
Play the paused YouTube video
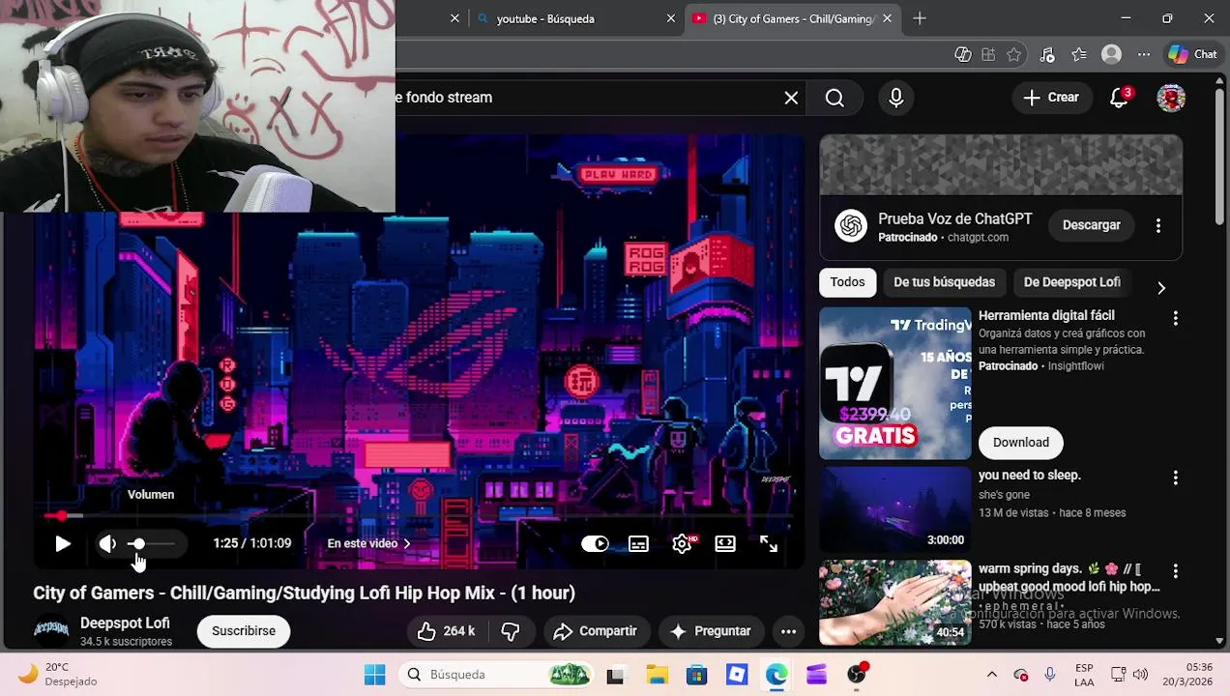click(x=63, y=544)
